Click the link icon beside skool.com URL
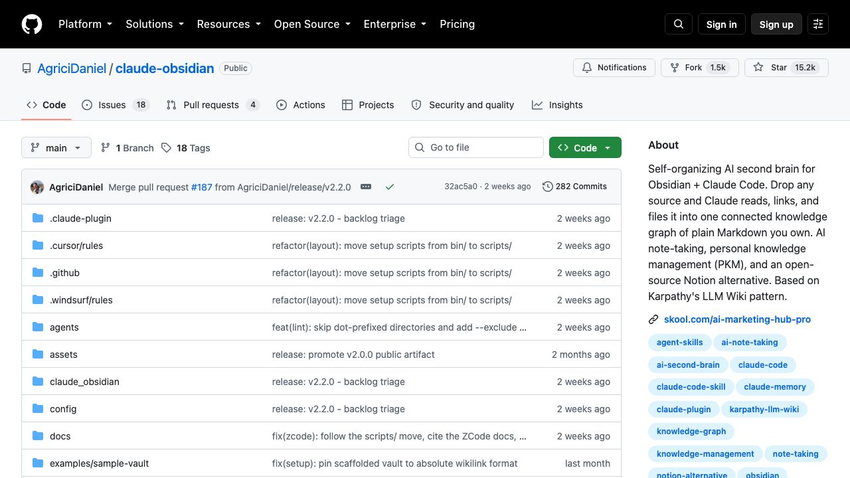 (653, 319)
